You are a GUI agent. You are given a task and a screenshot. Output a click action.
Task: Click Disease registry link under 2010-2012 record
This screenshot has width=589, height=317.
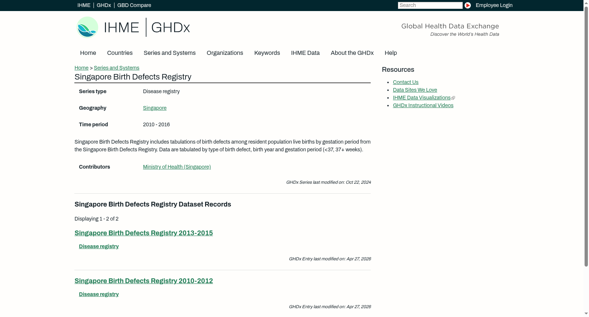(99, 295)
